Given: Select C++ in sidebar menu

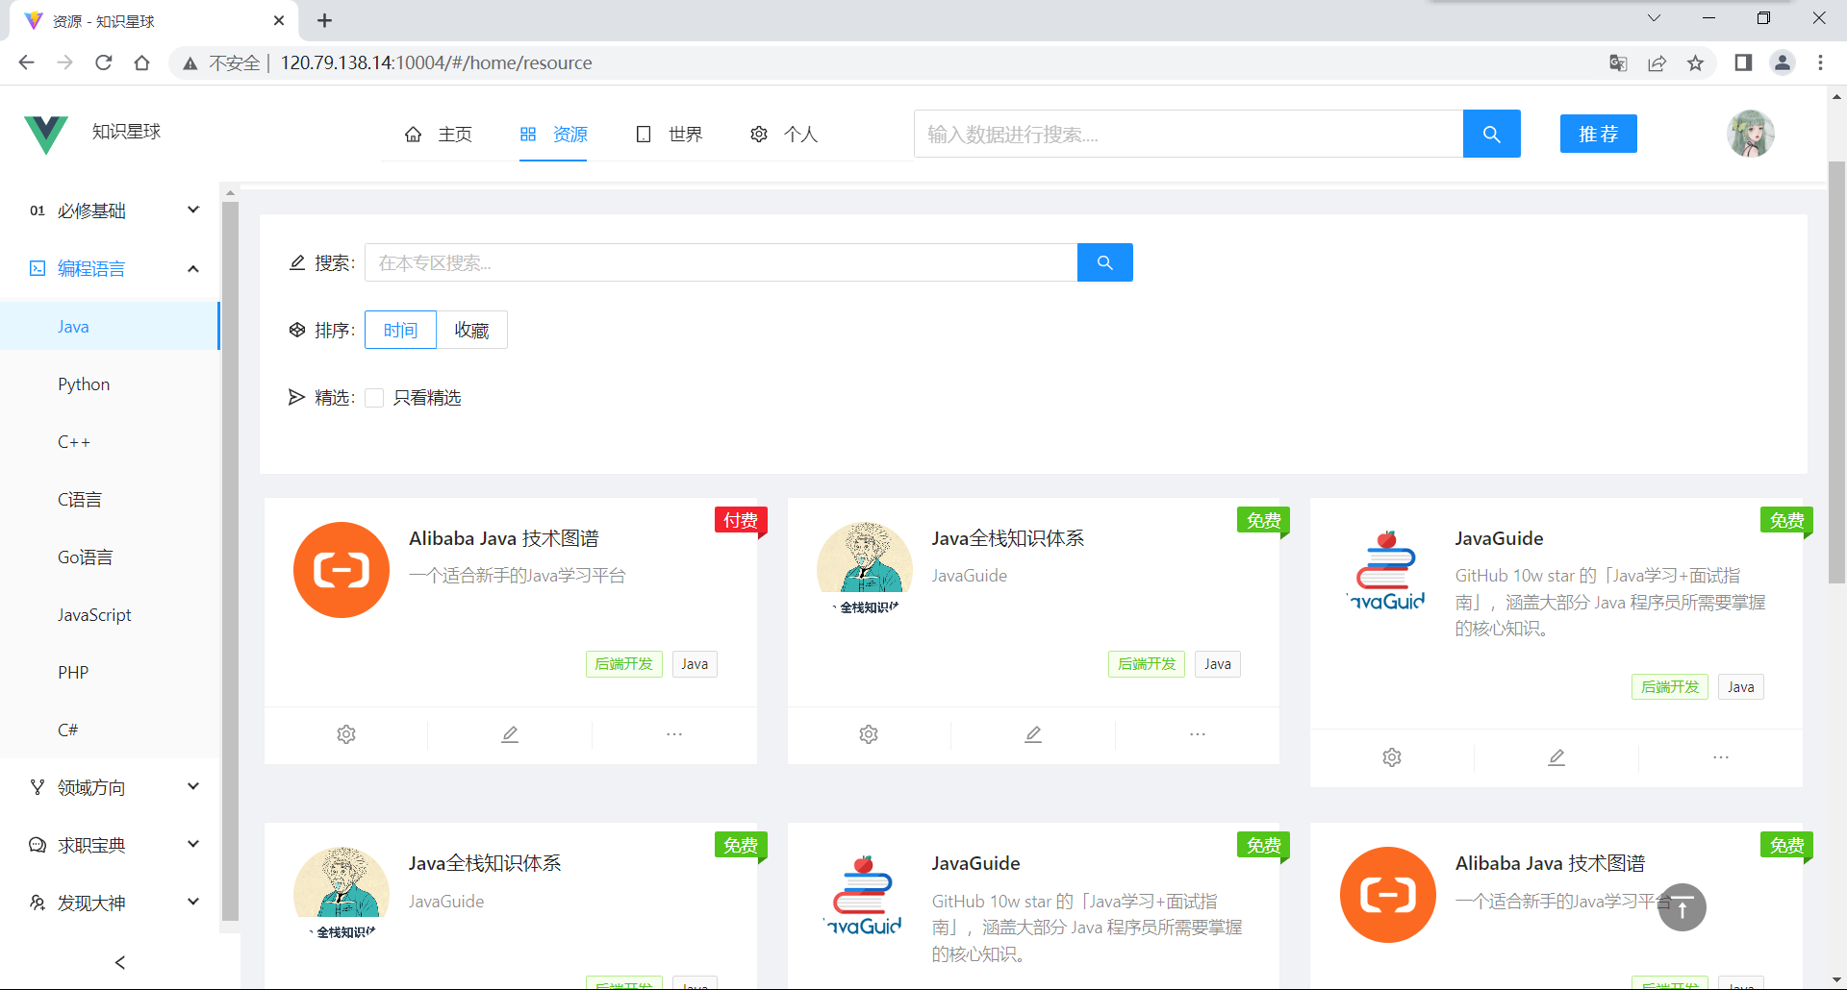Looking at the screenshot, I should (110, 441).
